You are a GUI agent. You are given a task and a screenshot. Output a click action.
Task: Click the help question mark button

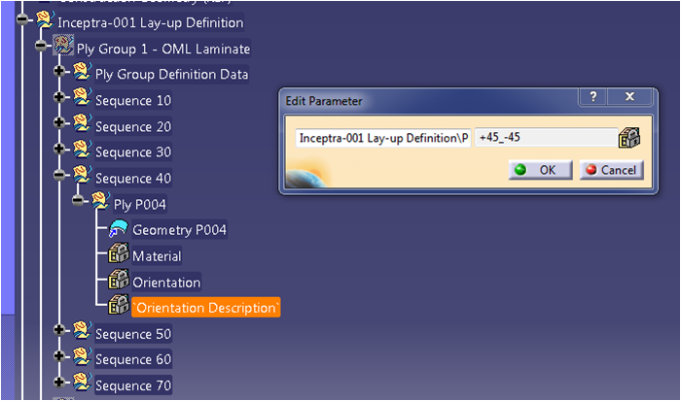tap(593, 98)
